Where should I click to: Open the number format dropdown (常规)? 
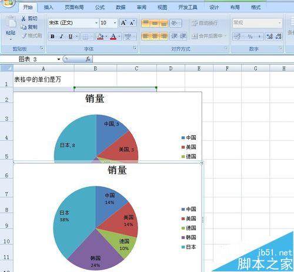tap(280, 23)
